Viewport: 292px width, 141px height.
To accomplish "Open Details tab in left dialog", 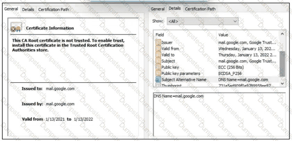I will click(x=28, y=10).
